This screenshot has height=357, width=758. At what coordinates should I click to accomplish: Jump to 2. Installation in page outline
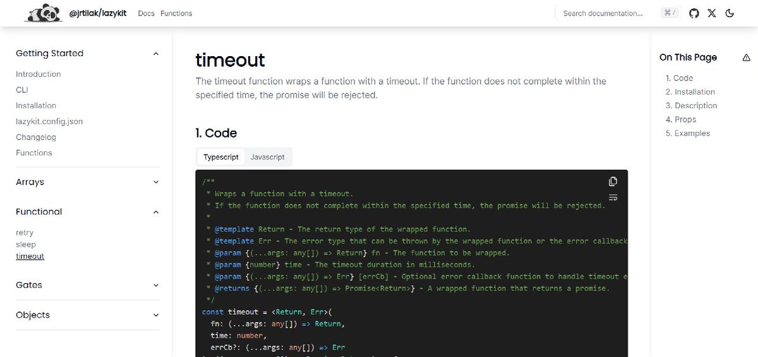(x=690, y=92)
